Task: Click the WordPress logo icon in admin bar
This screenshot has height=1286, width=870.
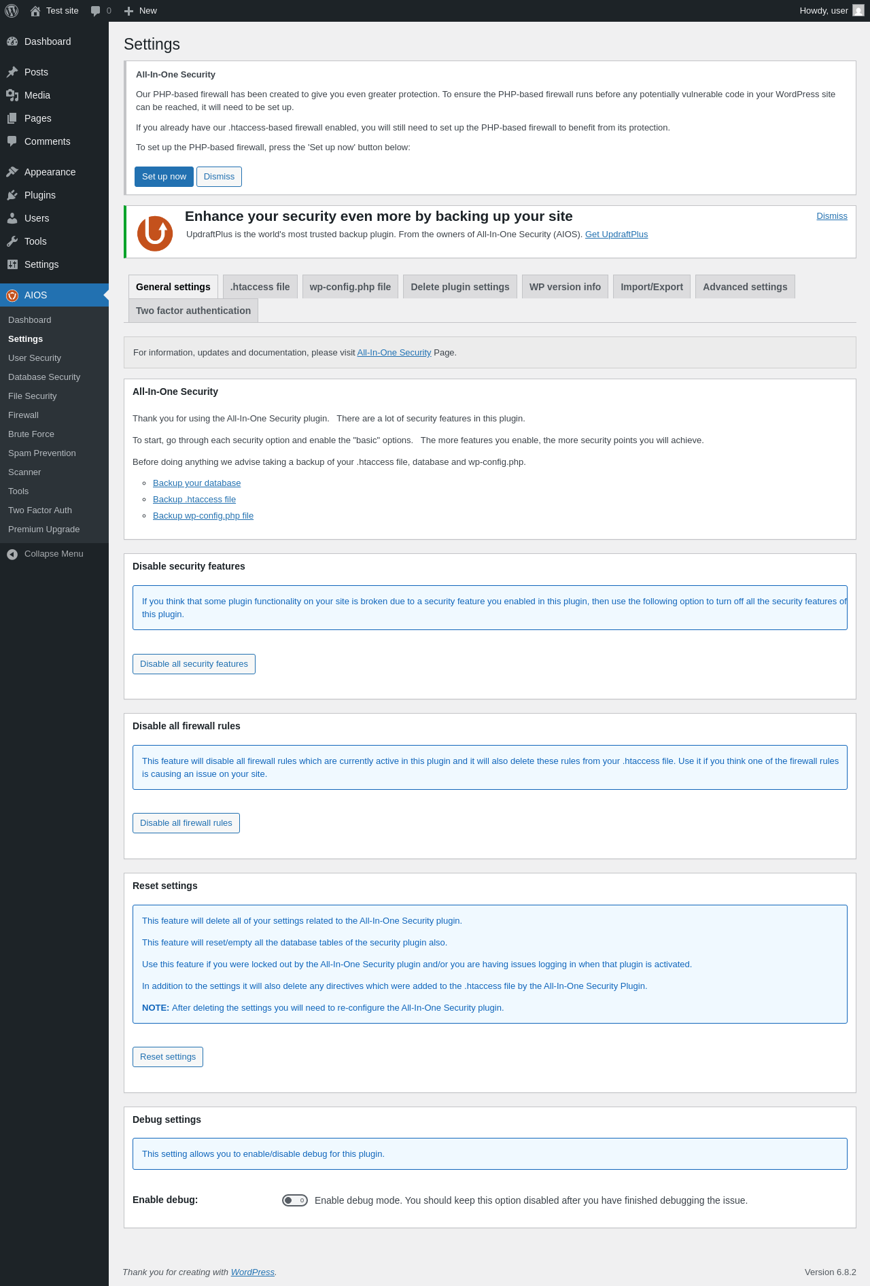Action: (12, 11)
